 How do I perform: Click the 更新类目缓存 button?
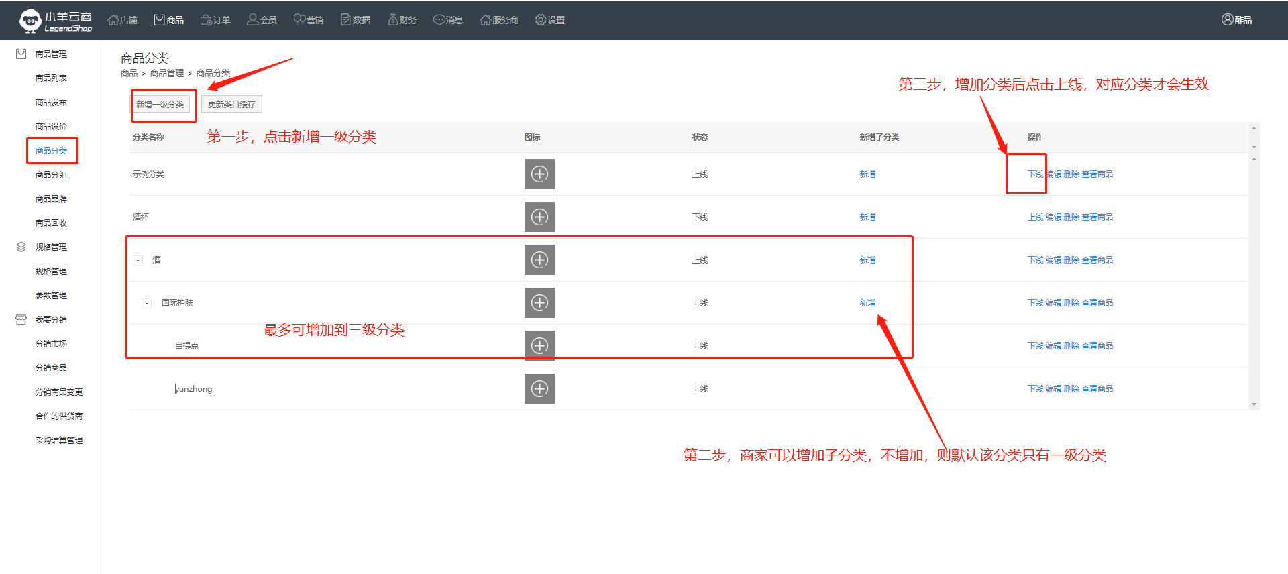pos(231,105)
